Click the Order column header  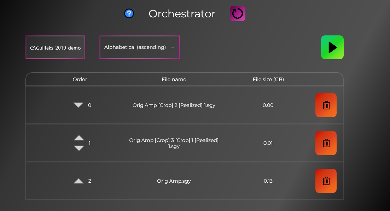tap(80, 79)
